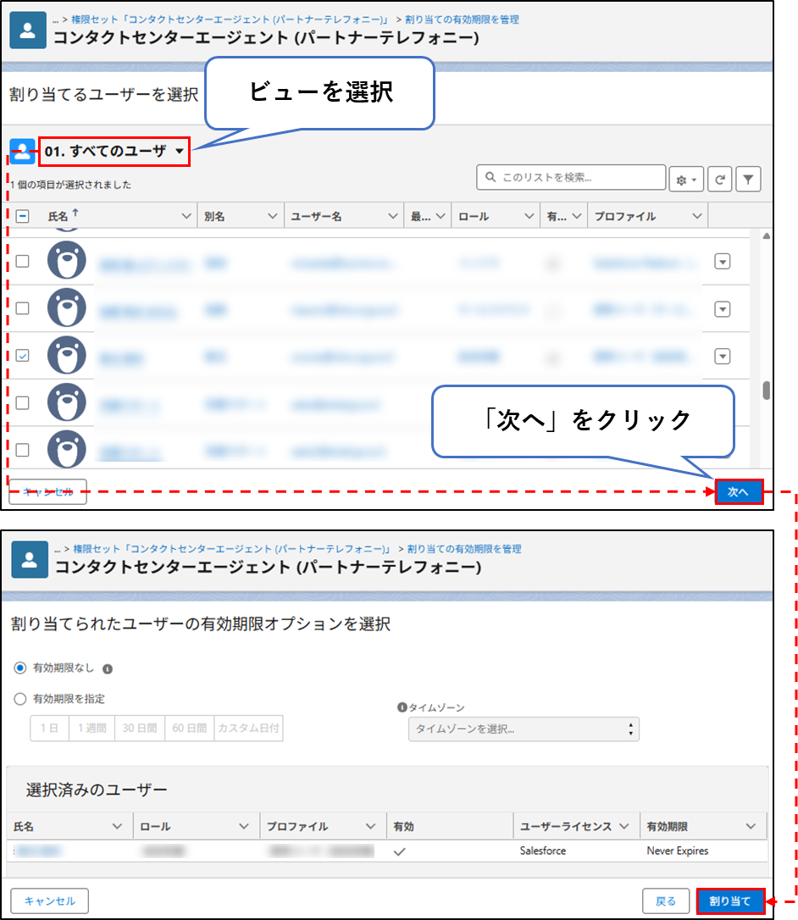Open the タイムゾーンを選択 combo box
Viewport: 798px width, 920px height.
tap(524, 729)
